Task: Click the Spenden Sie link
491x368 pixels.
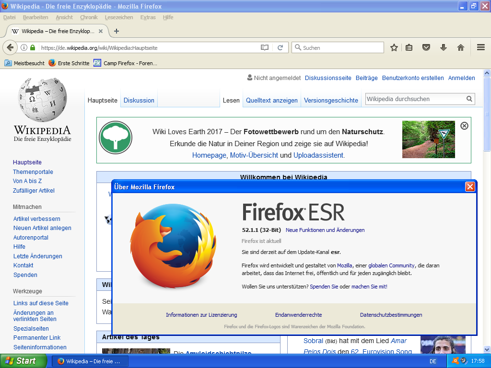Action: click(324, 287)
